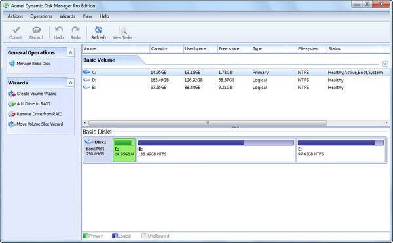Click the Redo arrow icon

[75, 30]
